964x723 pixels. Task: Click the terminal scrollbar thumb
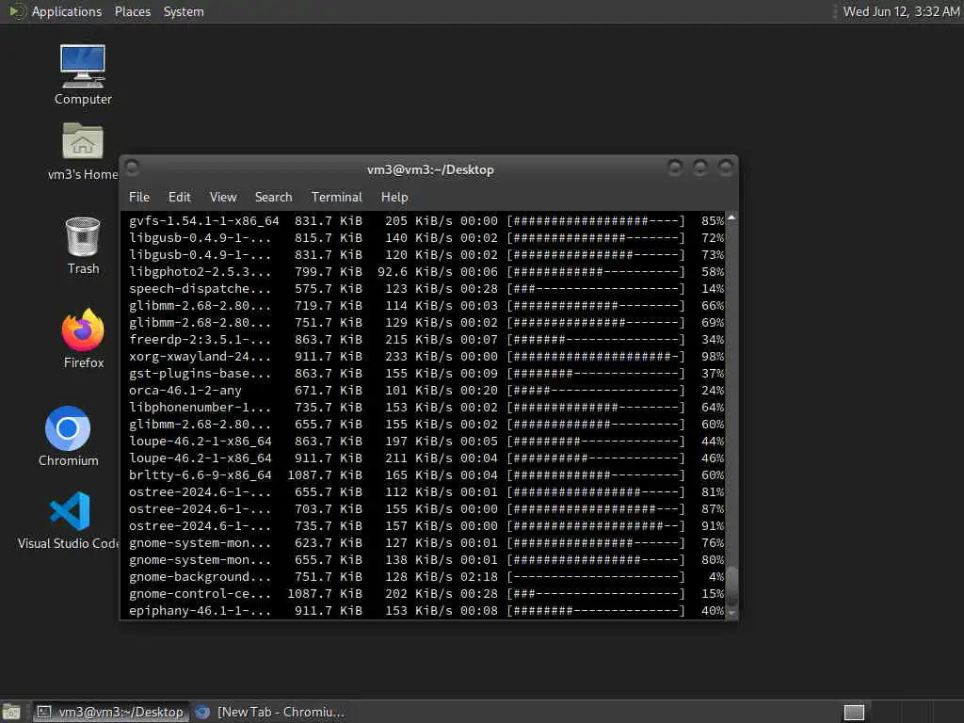click(731, 585)
